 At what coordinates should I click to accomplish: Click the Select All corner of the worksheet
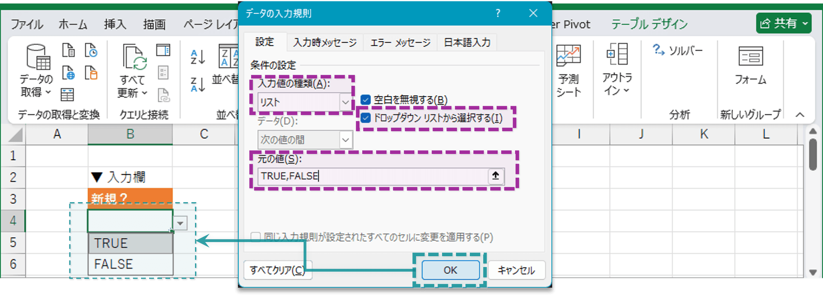(x=15, y=135)
